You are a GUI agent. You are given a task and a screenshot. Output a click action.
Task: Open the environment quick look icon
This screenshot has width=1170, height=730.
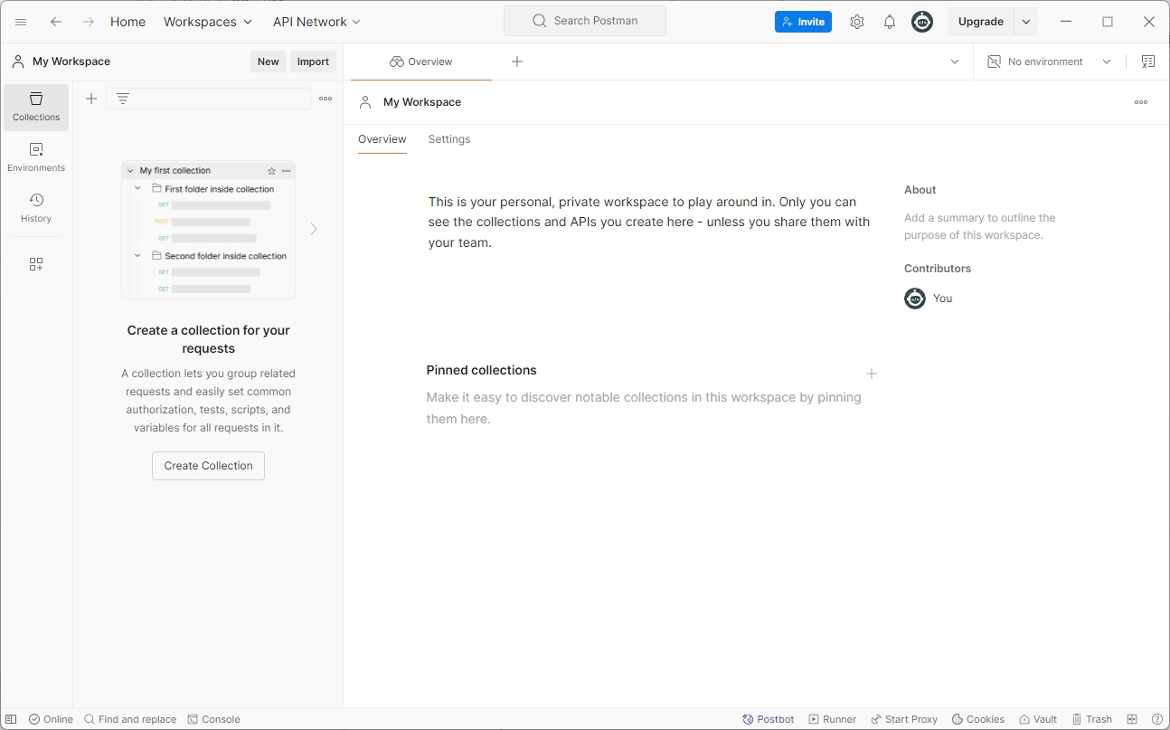click(1148, 62)
